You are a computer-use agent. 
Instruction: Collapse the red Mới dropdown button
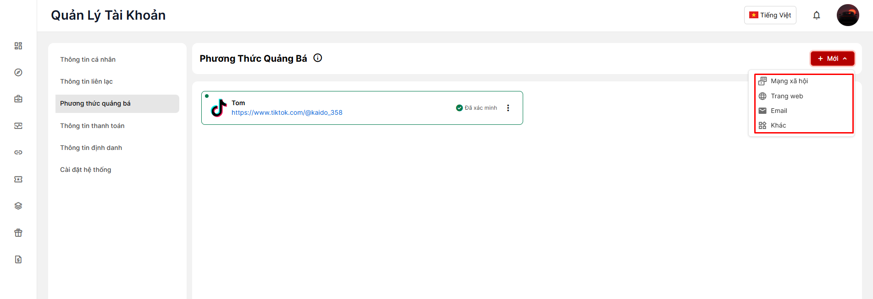pos(832,59)
